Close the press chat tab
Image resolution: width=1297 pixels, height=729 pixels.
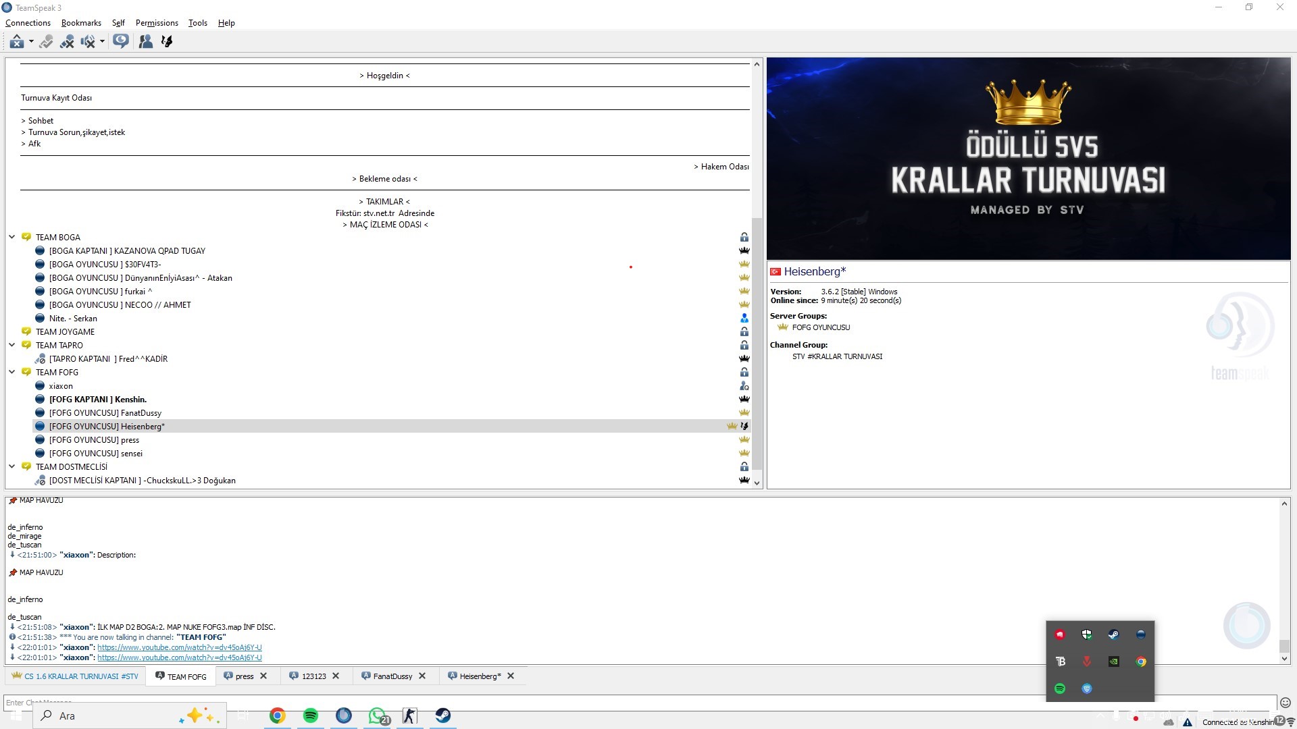click(263, 676)
